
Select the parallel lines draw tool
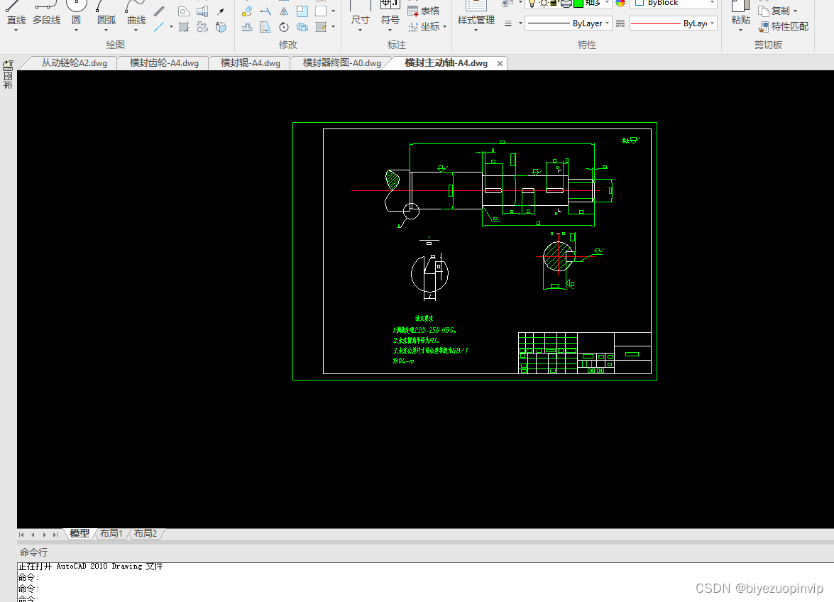click(159, 11)
